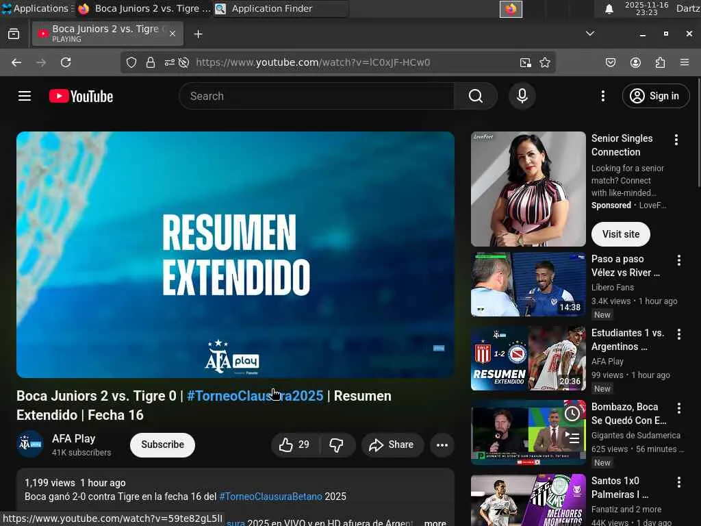The width and height of the screenshot is (701, 526).
Task: Toggle picture-in-picture icon in the address bar
Action: [x=525, y=62]
